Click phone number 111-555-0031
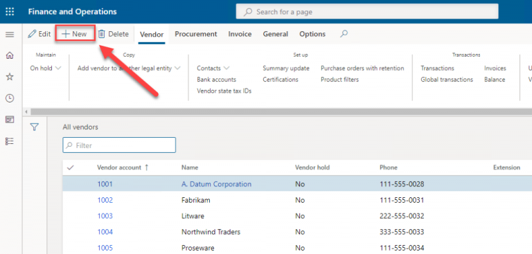The width and height of the screenshot is (532, 254). pos(402,200)
